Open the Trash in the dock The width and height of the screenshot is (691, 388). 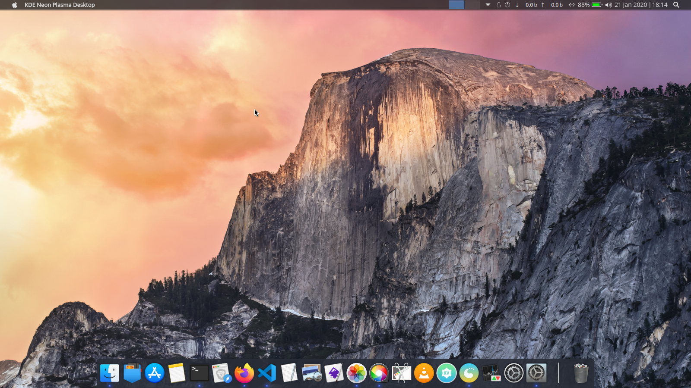coord(581,373)
